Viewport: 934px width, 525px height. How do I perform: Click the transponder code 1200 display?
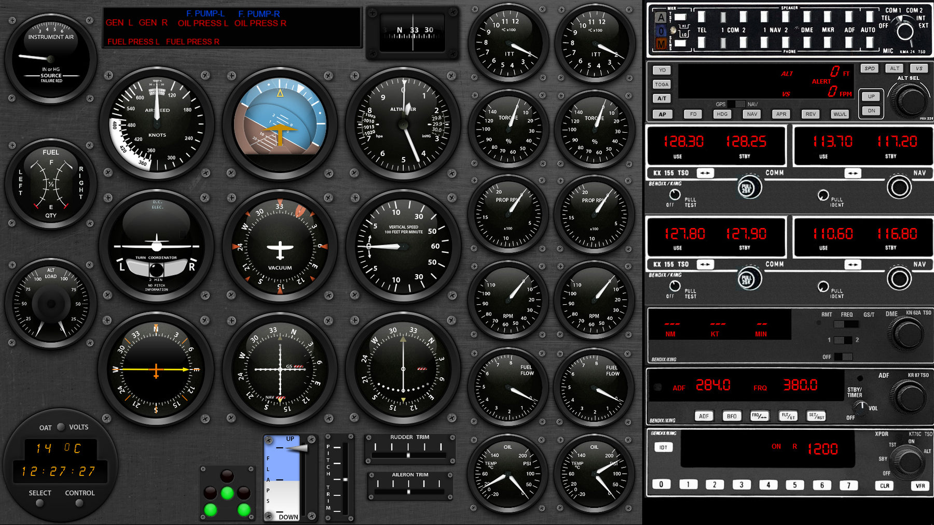point(822,449)
